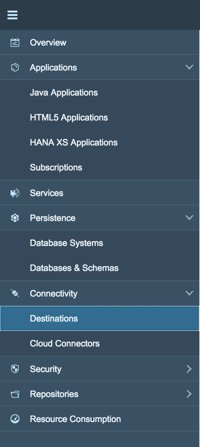Collapse the Persistence section chevron

click(x=189, y=218)
